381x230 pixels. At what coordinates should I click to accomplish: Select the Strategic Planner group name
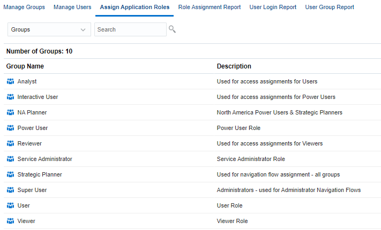pyautogui.click(x=40, y=175)
